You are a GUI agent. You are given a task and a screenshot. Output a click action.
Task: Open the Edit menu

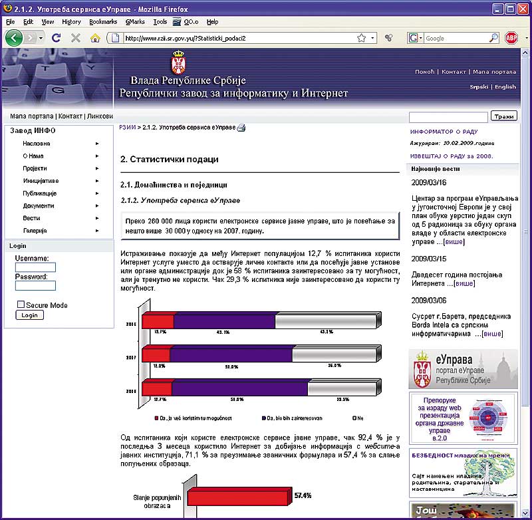click(x=28, y=22)
